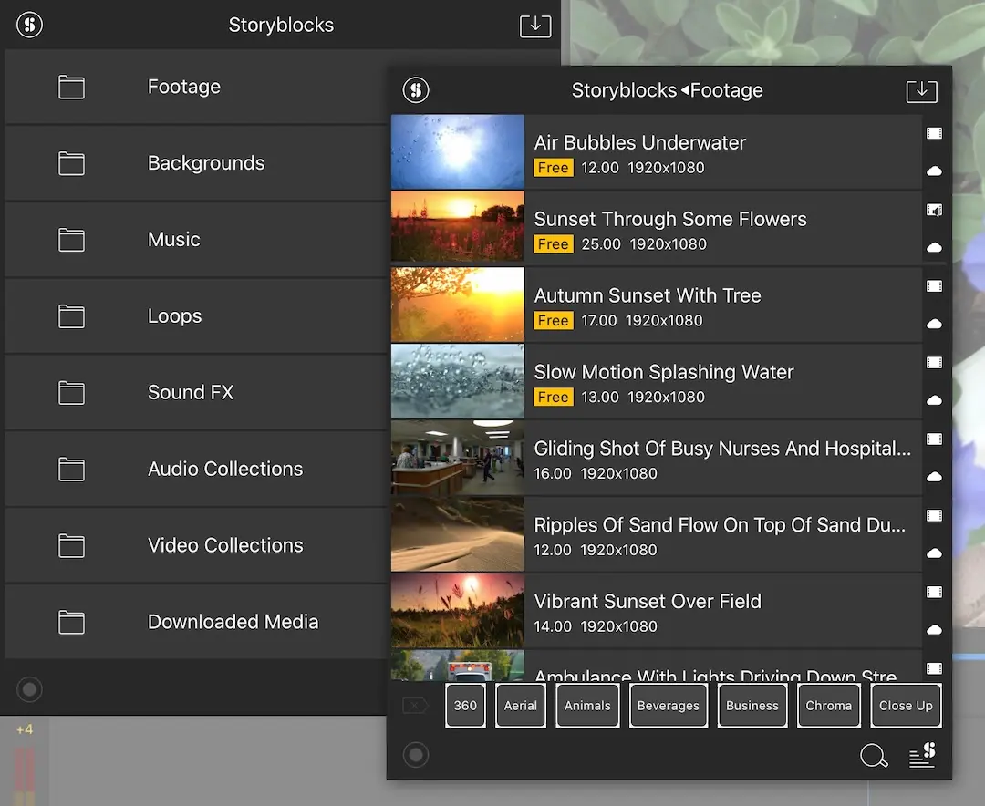Filter footage with the Animals tag
Viewport: 985px width, 806px height.
pos(587,706)
